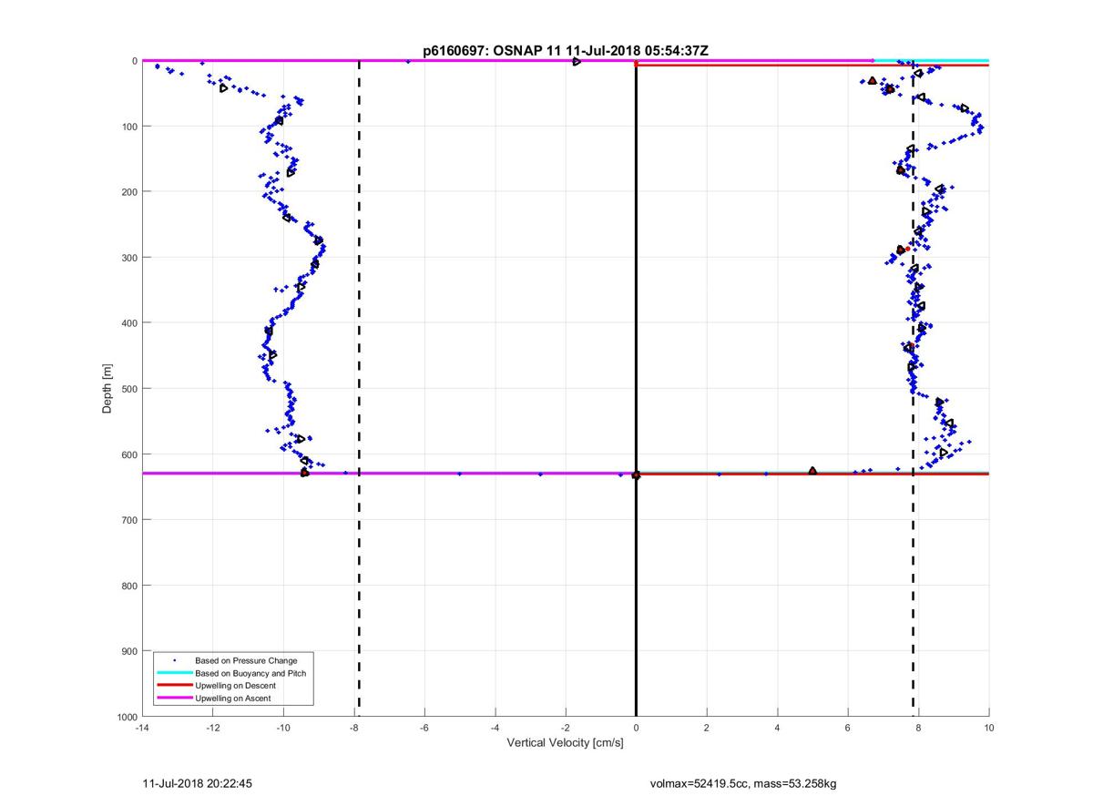Click depth axis tick label "900"

128,650
